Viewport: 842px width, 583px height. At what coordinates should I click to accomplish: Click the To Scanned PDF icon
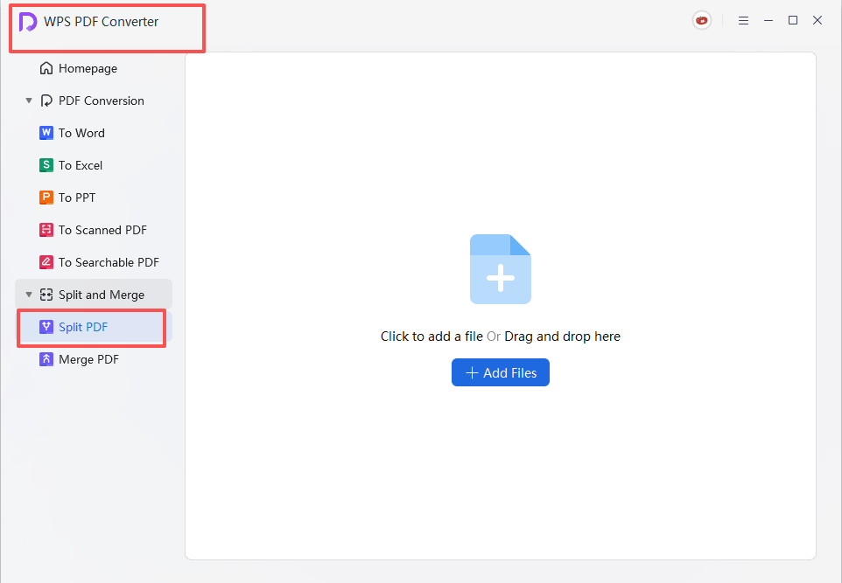click(x=46, y=230)
